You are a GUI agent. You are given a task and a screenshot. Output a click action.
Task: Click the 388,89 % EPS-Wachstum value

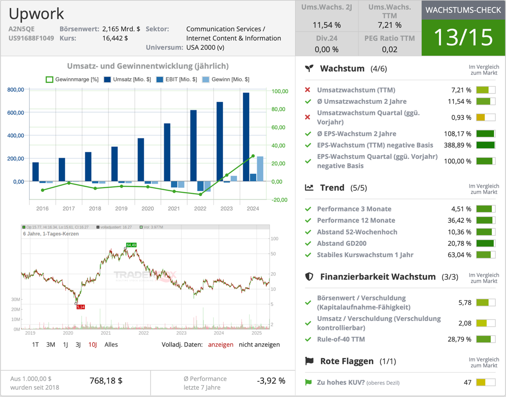(x=457, y=145)
